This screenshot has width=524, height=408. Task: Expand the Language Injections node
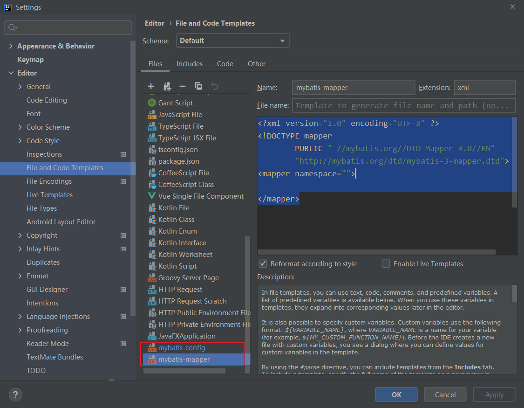pos(20,316)
